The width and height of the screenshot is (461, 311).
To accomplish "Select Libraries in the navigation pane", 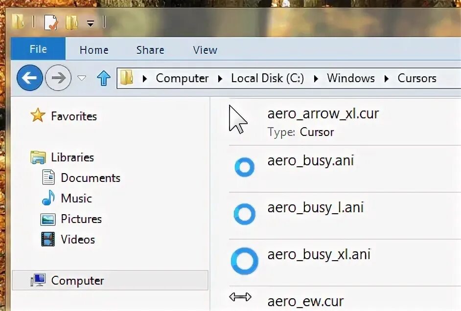I will click(72, 157).
